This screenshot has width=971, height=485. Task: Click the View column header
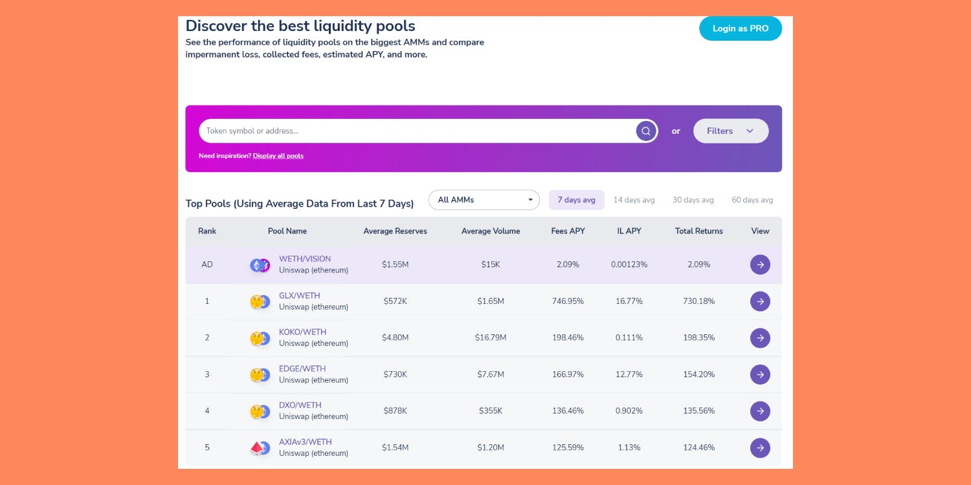click(761, 231)
